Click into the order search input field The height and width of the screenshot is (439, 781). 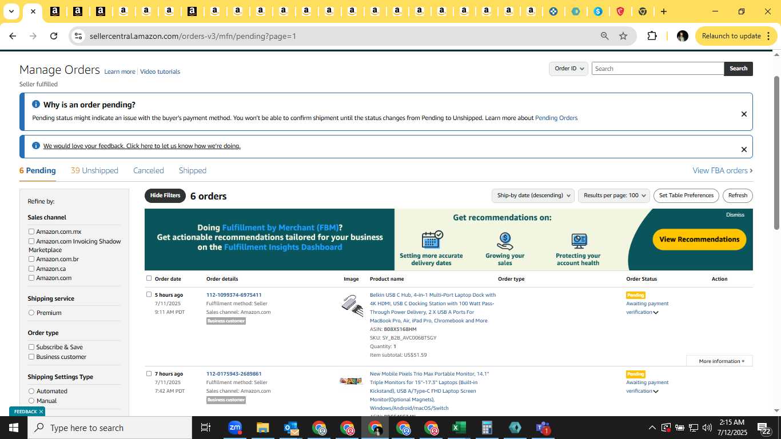pos(658,69)
